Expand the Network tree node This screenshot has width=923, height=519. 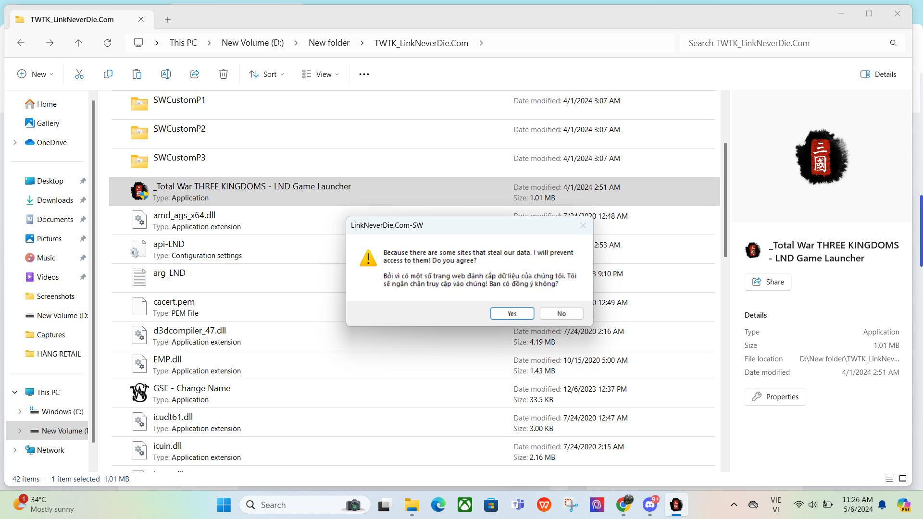(15, 450)
